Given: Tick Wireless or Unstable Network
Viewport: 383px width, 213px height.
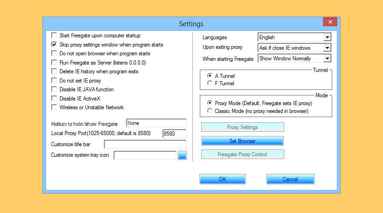Looking at the screenshot, I should coord(54,107).
